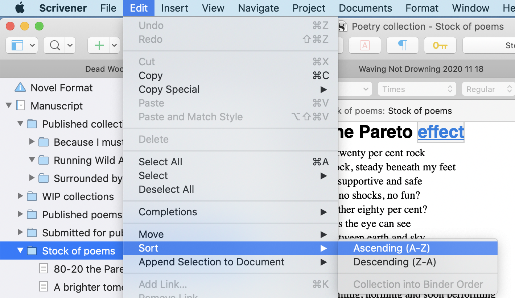Screen dimensions: 515x298
Task: Click the line twenty per cent rock
Action: pyautogui.click(x=382, y=153)
